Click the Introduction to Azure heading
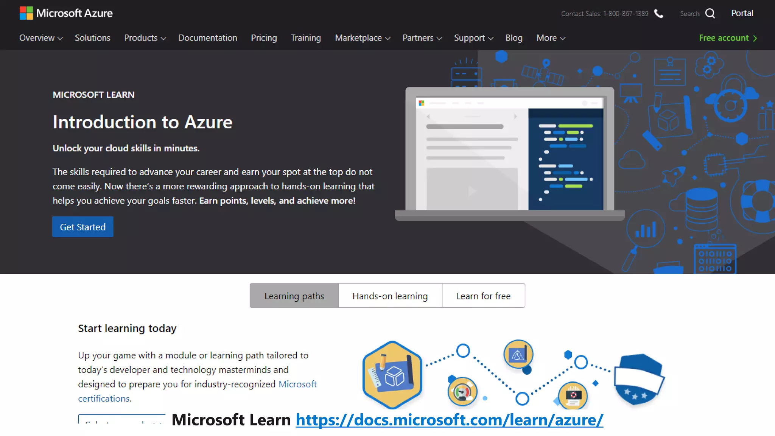775x436 pixels. point(142,122)
